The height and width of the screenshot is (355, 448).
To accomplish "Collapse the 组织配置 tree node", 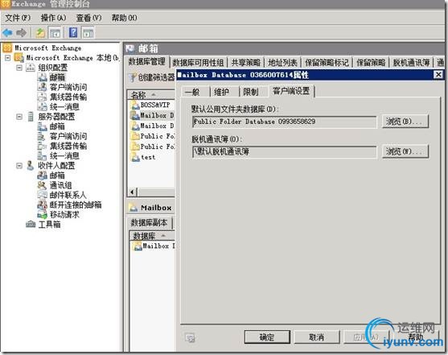I will tap(19, 68).
